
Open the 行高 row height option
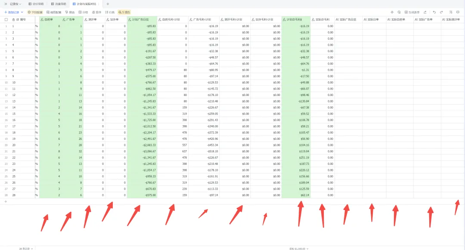(x=110, y=12)
